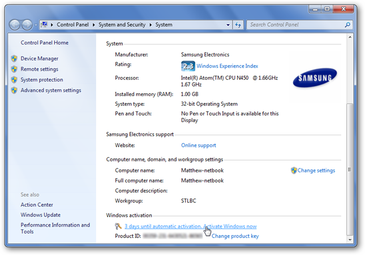This screenshot has height=255, width=365.
Task: Click Change product key link
Action: pyautogui.click(x=235, y=236)
